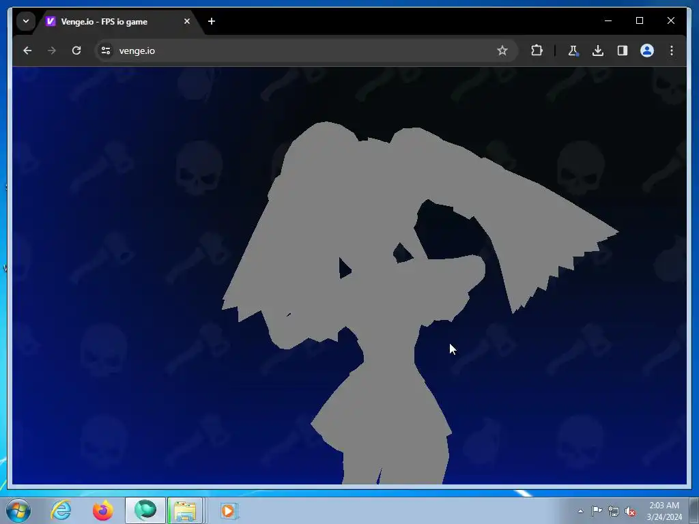The width and height of the screenshot is (699, 524).
Task: Close the Venge.io tab
Action: [x=187, y=21]
